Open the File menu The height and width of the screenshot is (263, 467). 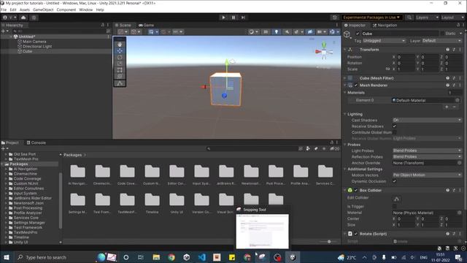[4, 9]
